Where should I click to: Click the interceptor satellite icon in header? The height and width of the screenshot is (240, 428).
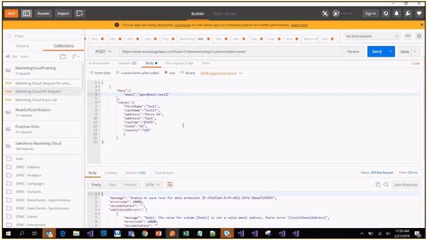(325, 13)
